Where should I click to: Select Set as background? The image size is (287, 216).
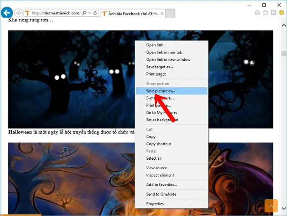pyautogui.click(x=171, y=120)
